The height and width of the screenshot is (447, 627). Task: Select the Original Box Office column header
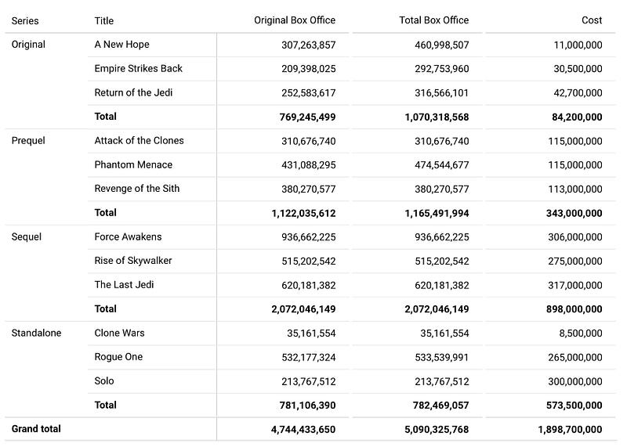[295, 20]
